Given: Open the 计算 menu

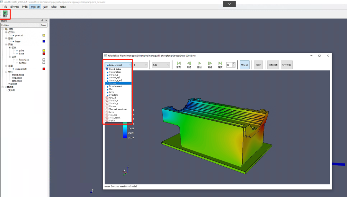Looking at the screenshot, I should pyautogui.click(x=25, y=7).
